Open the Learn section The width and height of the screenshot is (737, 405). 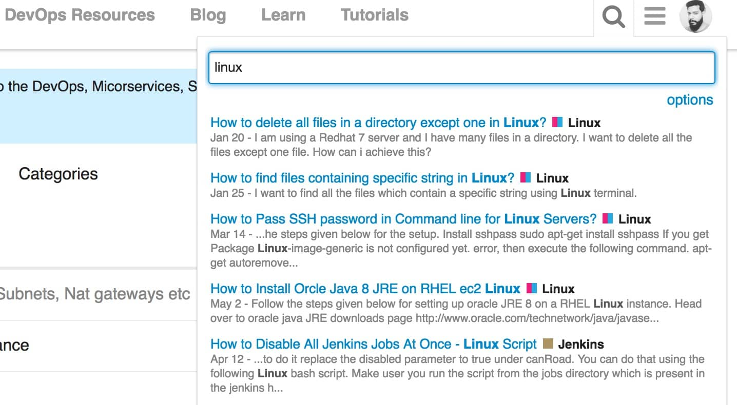tap(283, 15)
